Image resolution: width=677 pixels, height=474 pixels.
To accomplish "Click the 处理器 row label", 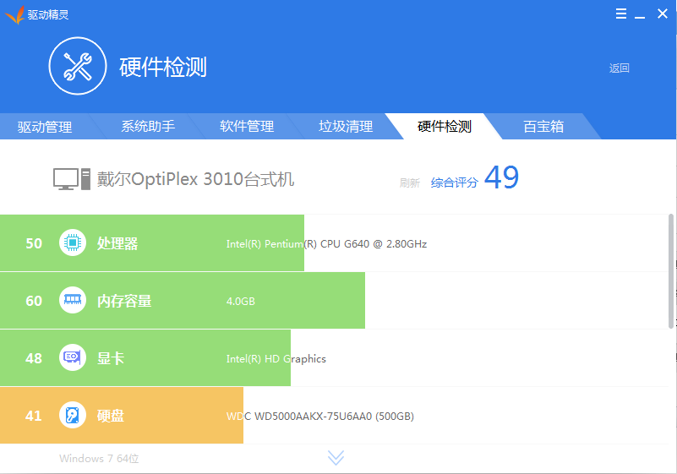I will coord(117,243).
